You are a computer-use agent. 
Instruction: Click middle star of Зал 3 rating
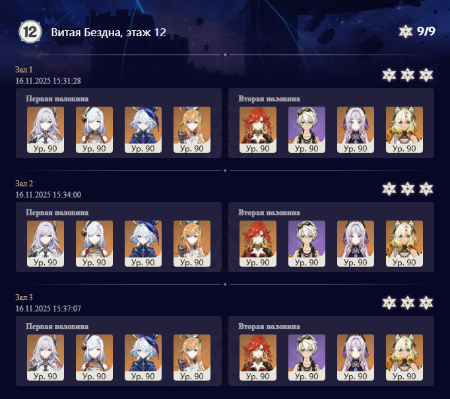coord(408,303)
